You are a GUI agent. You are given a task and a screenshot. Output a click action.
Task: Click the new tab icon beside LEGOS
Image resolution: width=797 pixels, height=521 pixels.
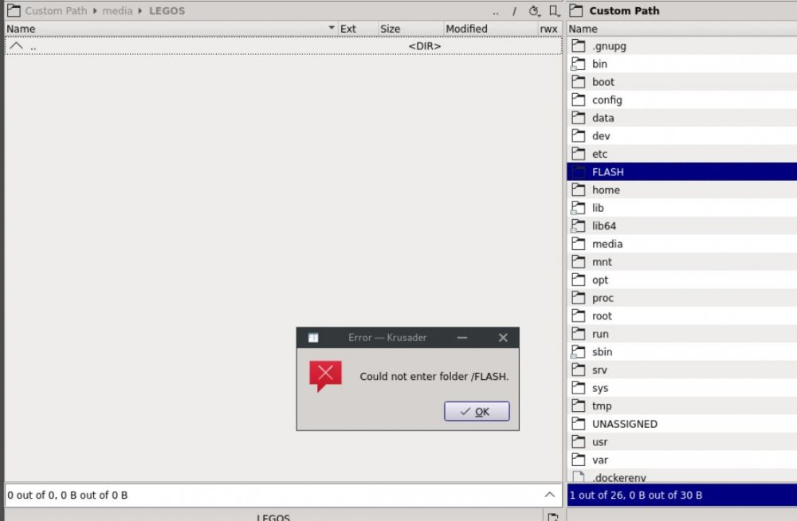(553, 516)
